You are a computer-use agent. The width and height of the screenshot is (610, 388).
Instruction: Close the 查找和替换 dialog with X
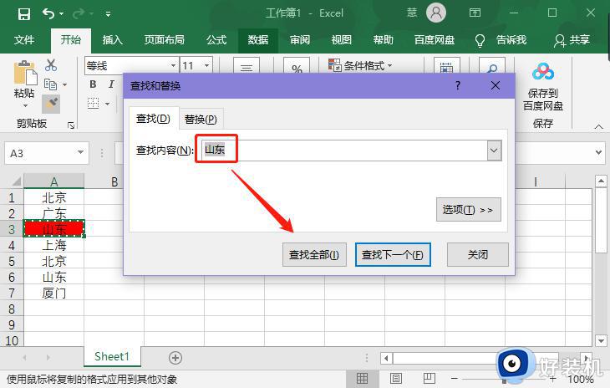click(496, 85)
